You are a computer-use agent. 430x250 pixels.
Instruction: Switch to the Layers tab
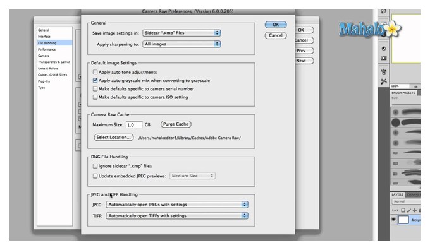[x=397, y=194]
